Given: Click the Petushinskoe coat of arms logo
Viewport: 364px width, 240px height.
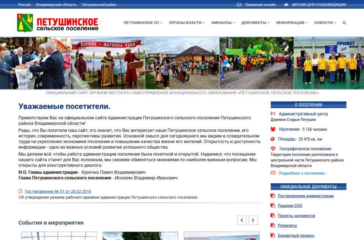Looking at the screenshot, I should [25, 23].
